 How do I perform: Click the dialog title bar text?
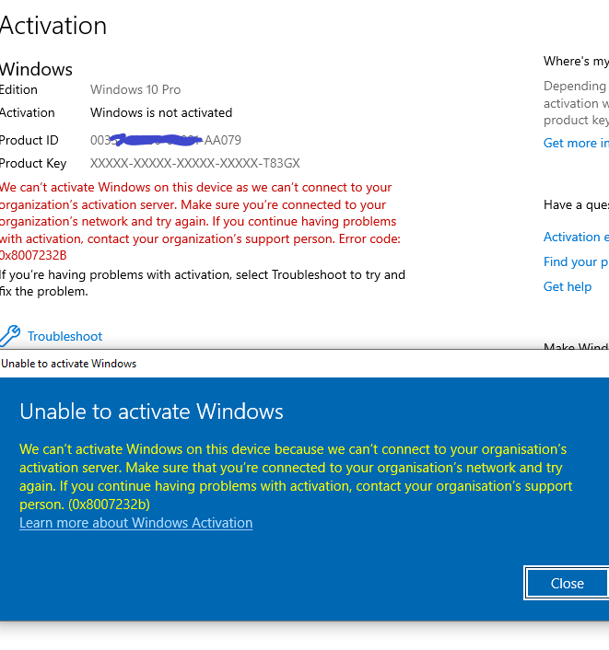point(69,364)
